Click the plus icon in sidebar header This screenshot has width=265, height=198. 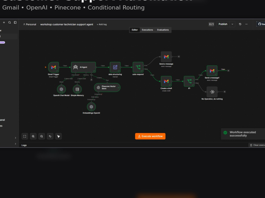[x=4, y=22]
